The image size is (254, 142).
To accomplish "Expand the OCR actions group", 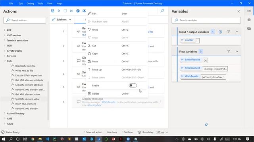I will (x=5, y=46).
